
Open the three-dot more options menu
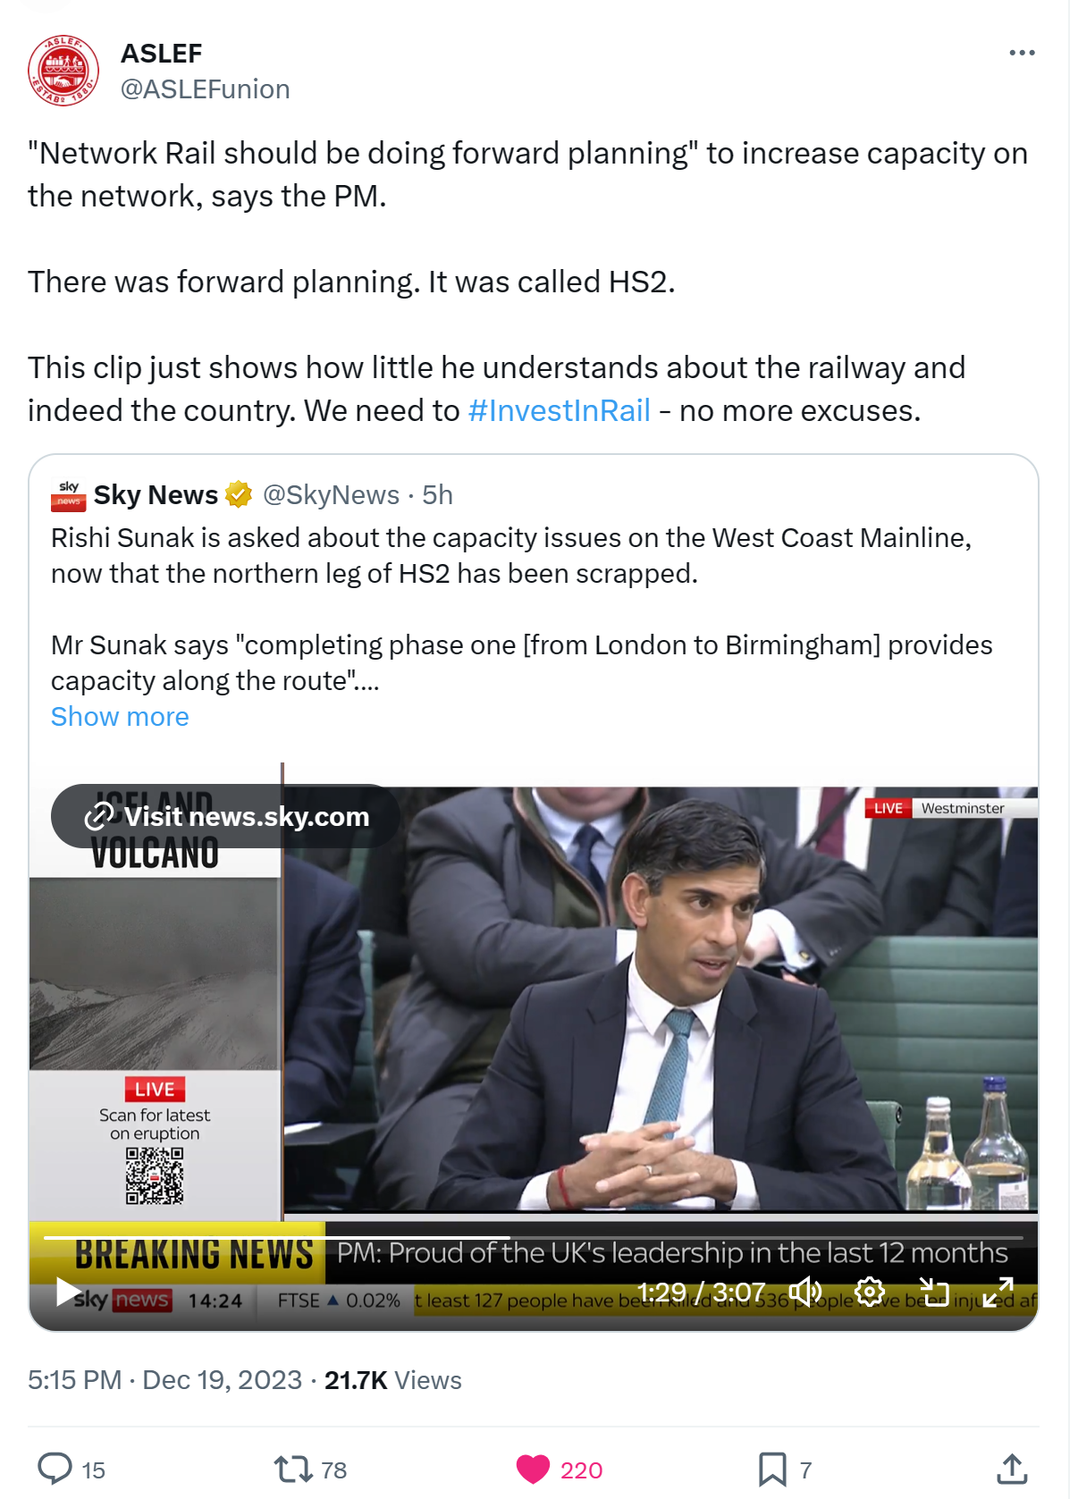click(x=1022, y=54)
